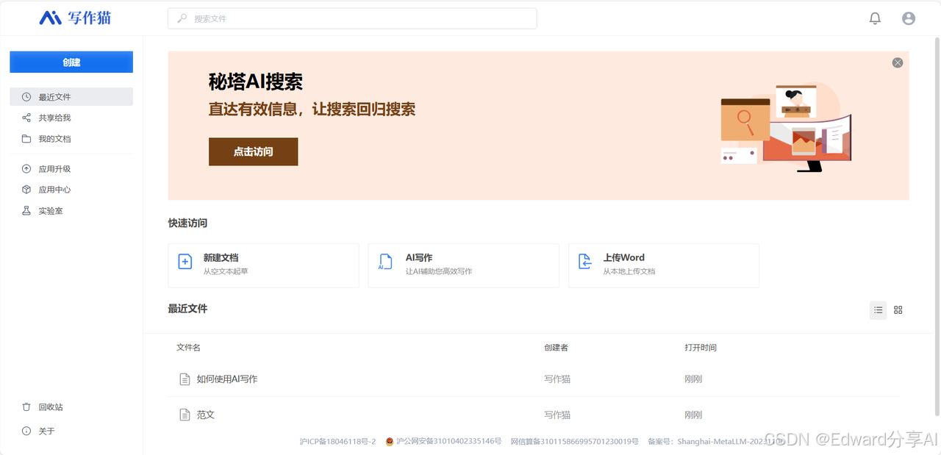The width and height of the screenshot is (941, 455).
Task: Close the 秘塔AI搜索 banner
Action: [x=898, y=62]
